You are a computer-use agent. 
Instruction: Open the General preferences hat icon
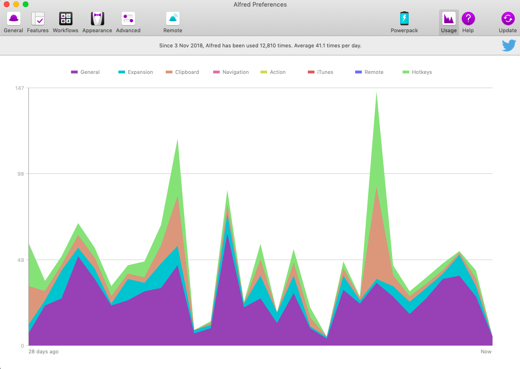pos(14,18)
